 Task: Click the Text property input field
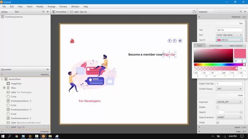point(229,30)
